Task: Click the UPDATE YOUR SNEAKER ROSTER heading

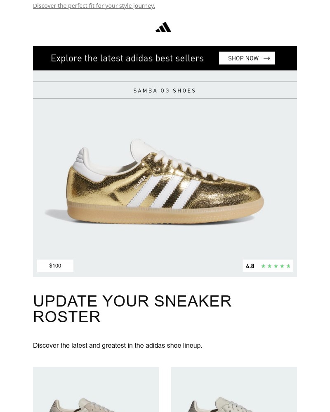Action: pos(132,309)
